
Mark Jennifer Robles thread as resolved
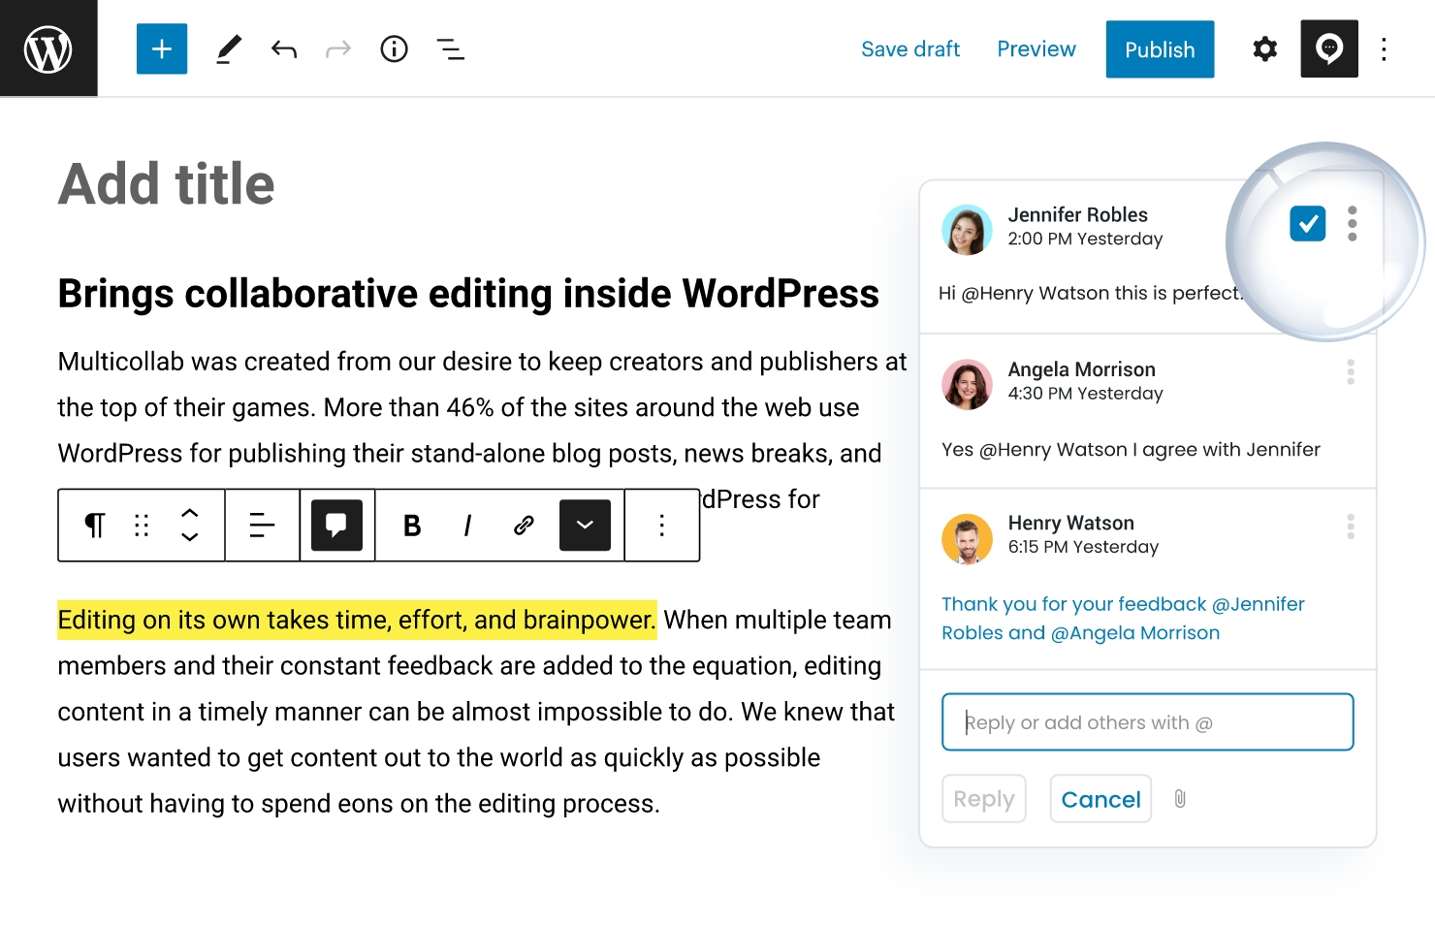[1307, 223]
